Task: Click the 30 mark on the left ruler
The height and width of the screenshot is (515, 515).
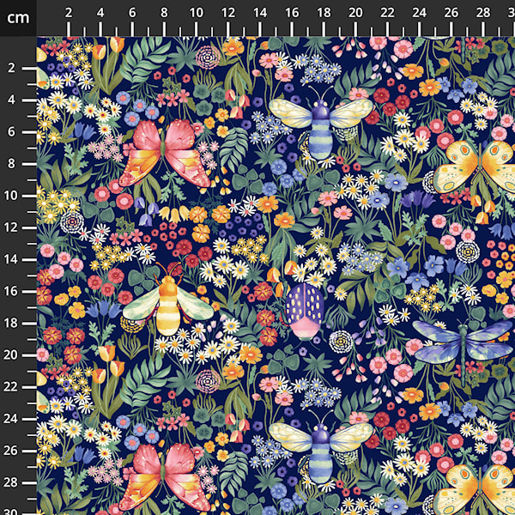Action: click(x=13, y=509)
